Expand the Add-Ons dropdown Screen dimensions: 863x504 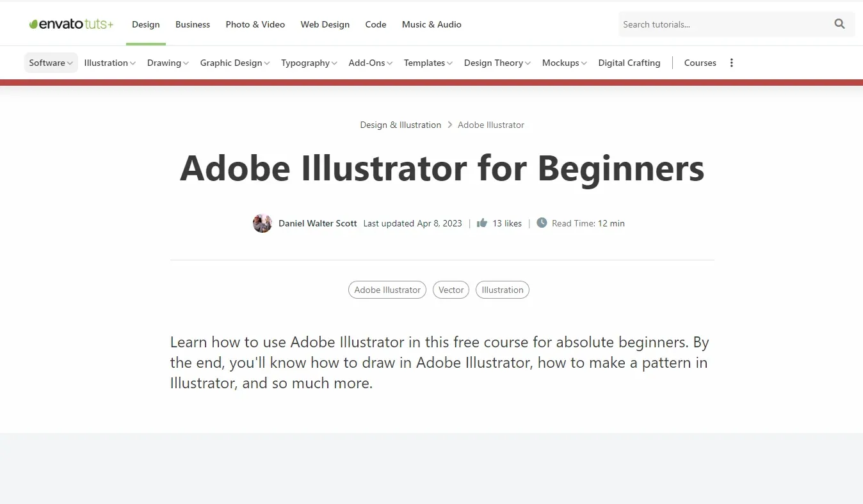[x=371, y=63]
